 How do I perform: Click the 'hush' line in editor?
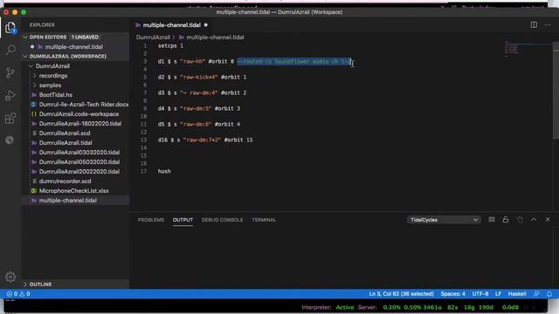164,172
